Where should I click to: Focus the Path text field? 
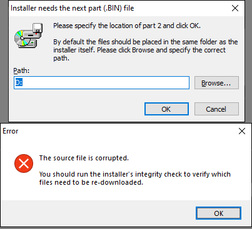click(x=101, y=83)
